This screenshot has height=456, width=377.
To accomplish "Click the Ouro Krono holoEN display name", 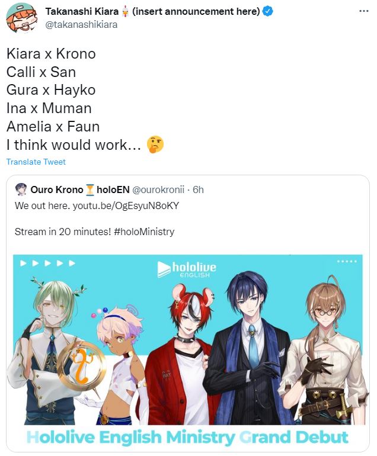I will pos(80,190).
